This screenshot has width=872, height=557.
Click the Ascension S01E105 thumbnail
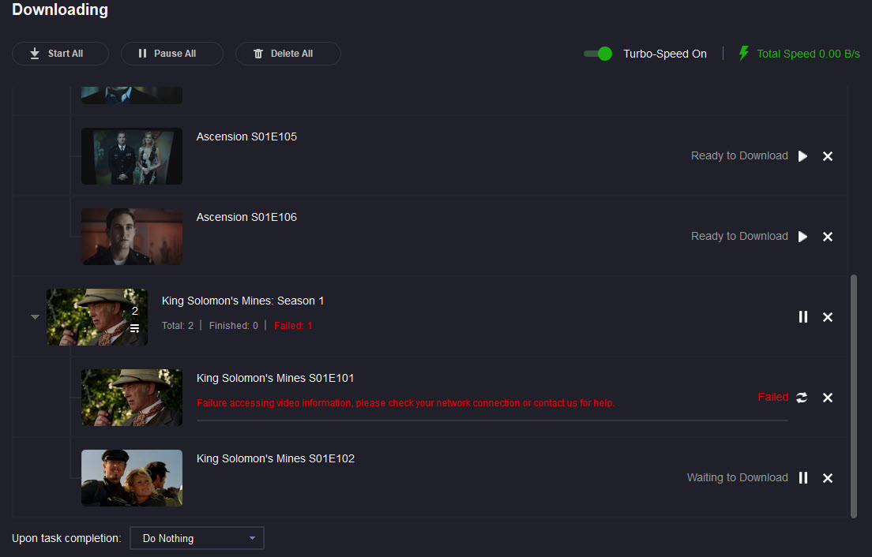click(132, 156)
